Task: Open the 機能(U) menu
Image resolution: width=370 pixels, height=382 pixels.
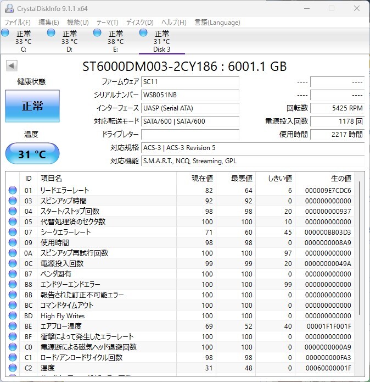Action: 77,23
